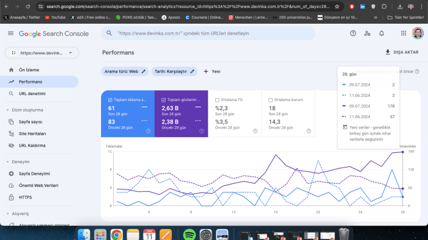Open the devinka property selector dropdown
Screen dimensions: 428x240
click(x=42, y=53)
